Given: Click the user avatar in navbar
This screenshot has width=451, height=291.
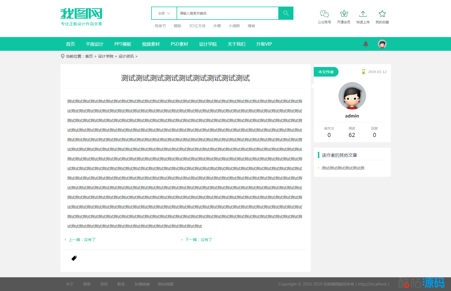Looking at the screenshot, I should pyautogui.click(x=382, y=44).
